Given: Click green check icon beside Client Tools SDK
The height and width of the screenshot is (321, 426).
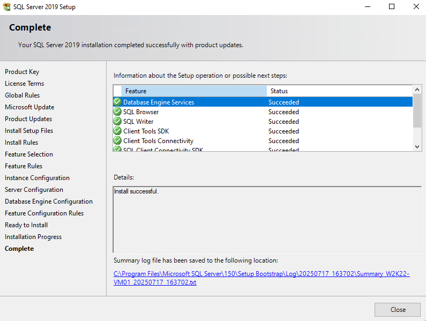Looking at the screenshot, I should click(x=117, y=131).
